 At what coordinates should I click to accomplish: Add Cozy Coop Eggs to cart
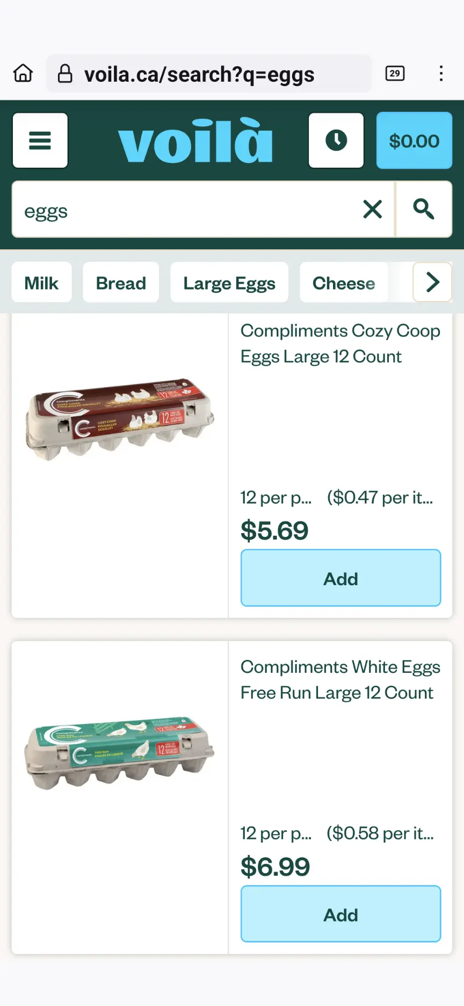click(340, 578)
